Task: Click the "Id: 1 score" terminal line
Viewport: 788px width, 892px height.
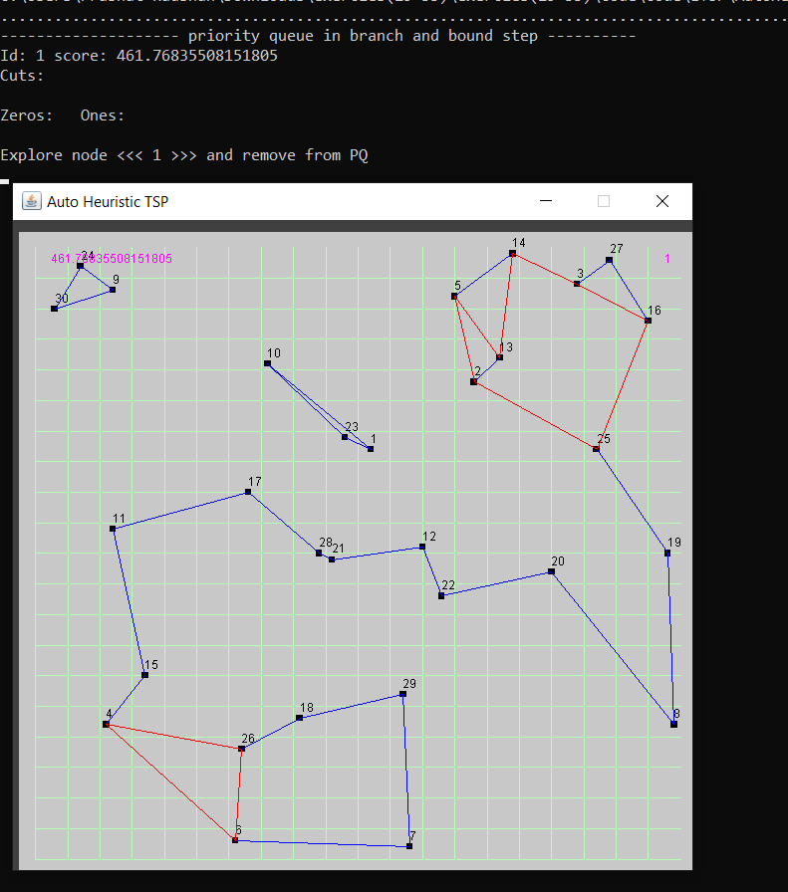Action: coord(139,56)
